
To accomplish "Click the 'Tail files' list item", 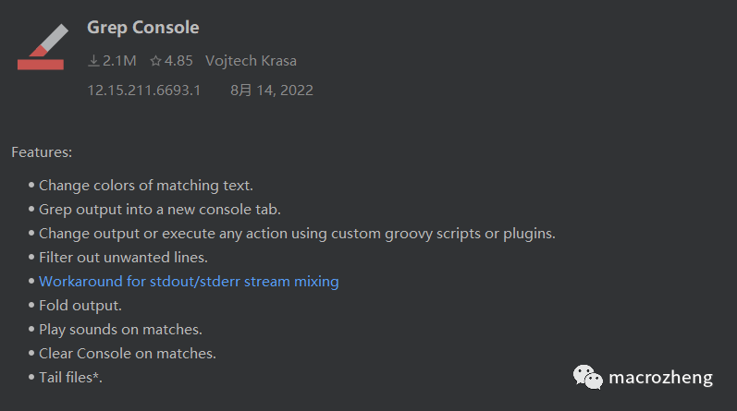I will [70, 377].
